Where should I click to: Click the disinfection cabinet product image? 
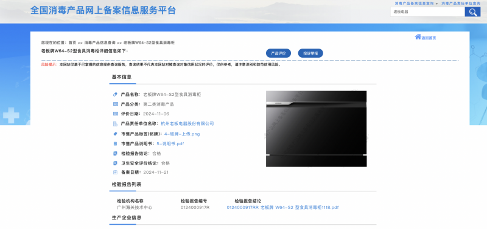[x=316, y=129]
